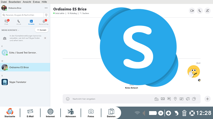Expand the MEINE KONTAKTE dropdown

10,30
